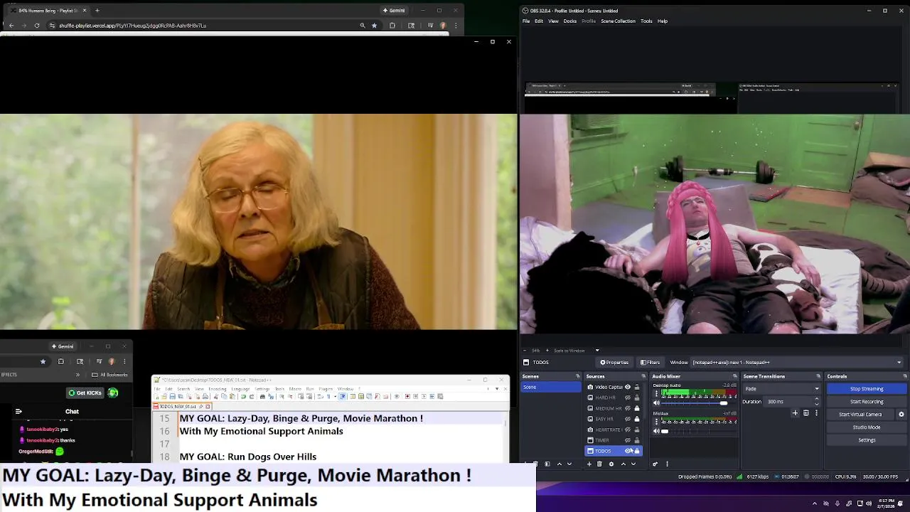Open OBS Settings from Controls dock
Image resolution: width=910 pixels, height=512 pixels.
click(867, 440)
